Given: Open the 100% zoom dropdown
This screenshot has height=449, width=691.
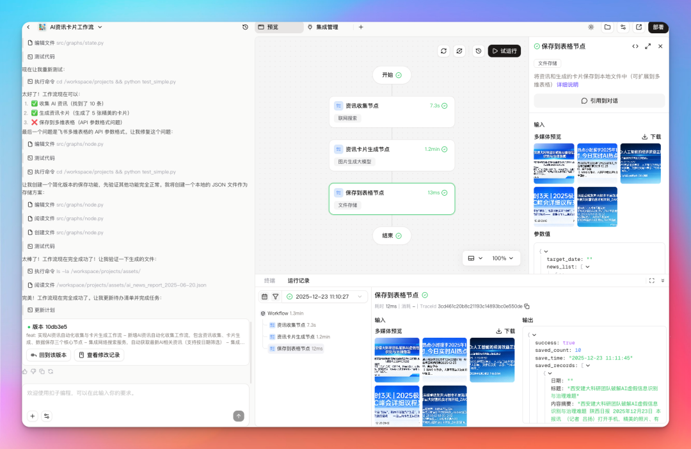Looking at the screenshot, I should (502, 258).
